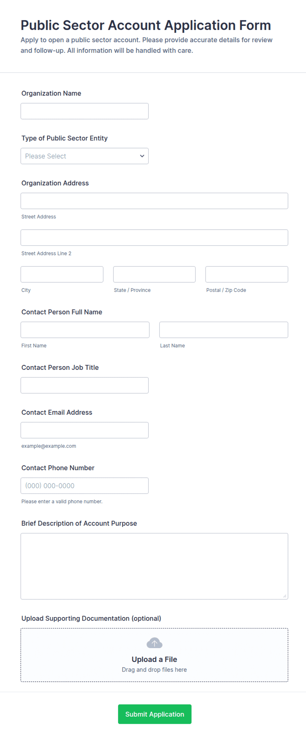Click the Street Address input field
Screen dimensions: 306x740
154,201
